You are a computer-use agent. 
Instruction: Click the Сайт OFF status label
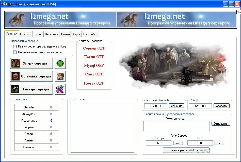tap(94, 74)
